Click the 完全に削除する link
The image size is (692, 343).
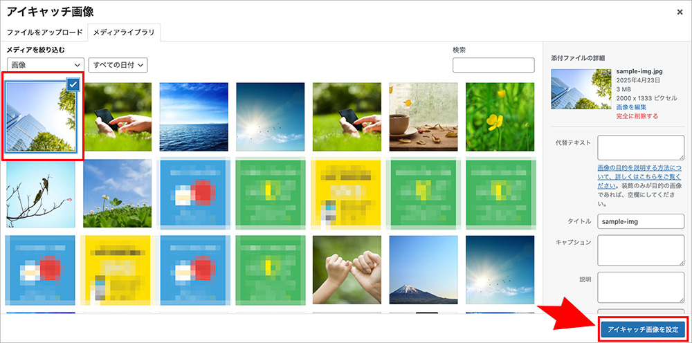[x=637, y=116]
